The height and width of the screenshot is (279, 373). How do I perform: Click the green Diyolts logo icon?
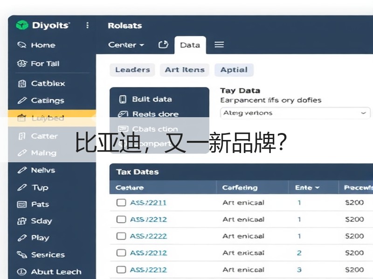(x=22, y=25)
